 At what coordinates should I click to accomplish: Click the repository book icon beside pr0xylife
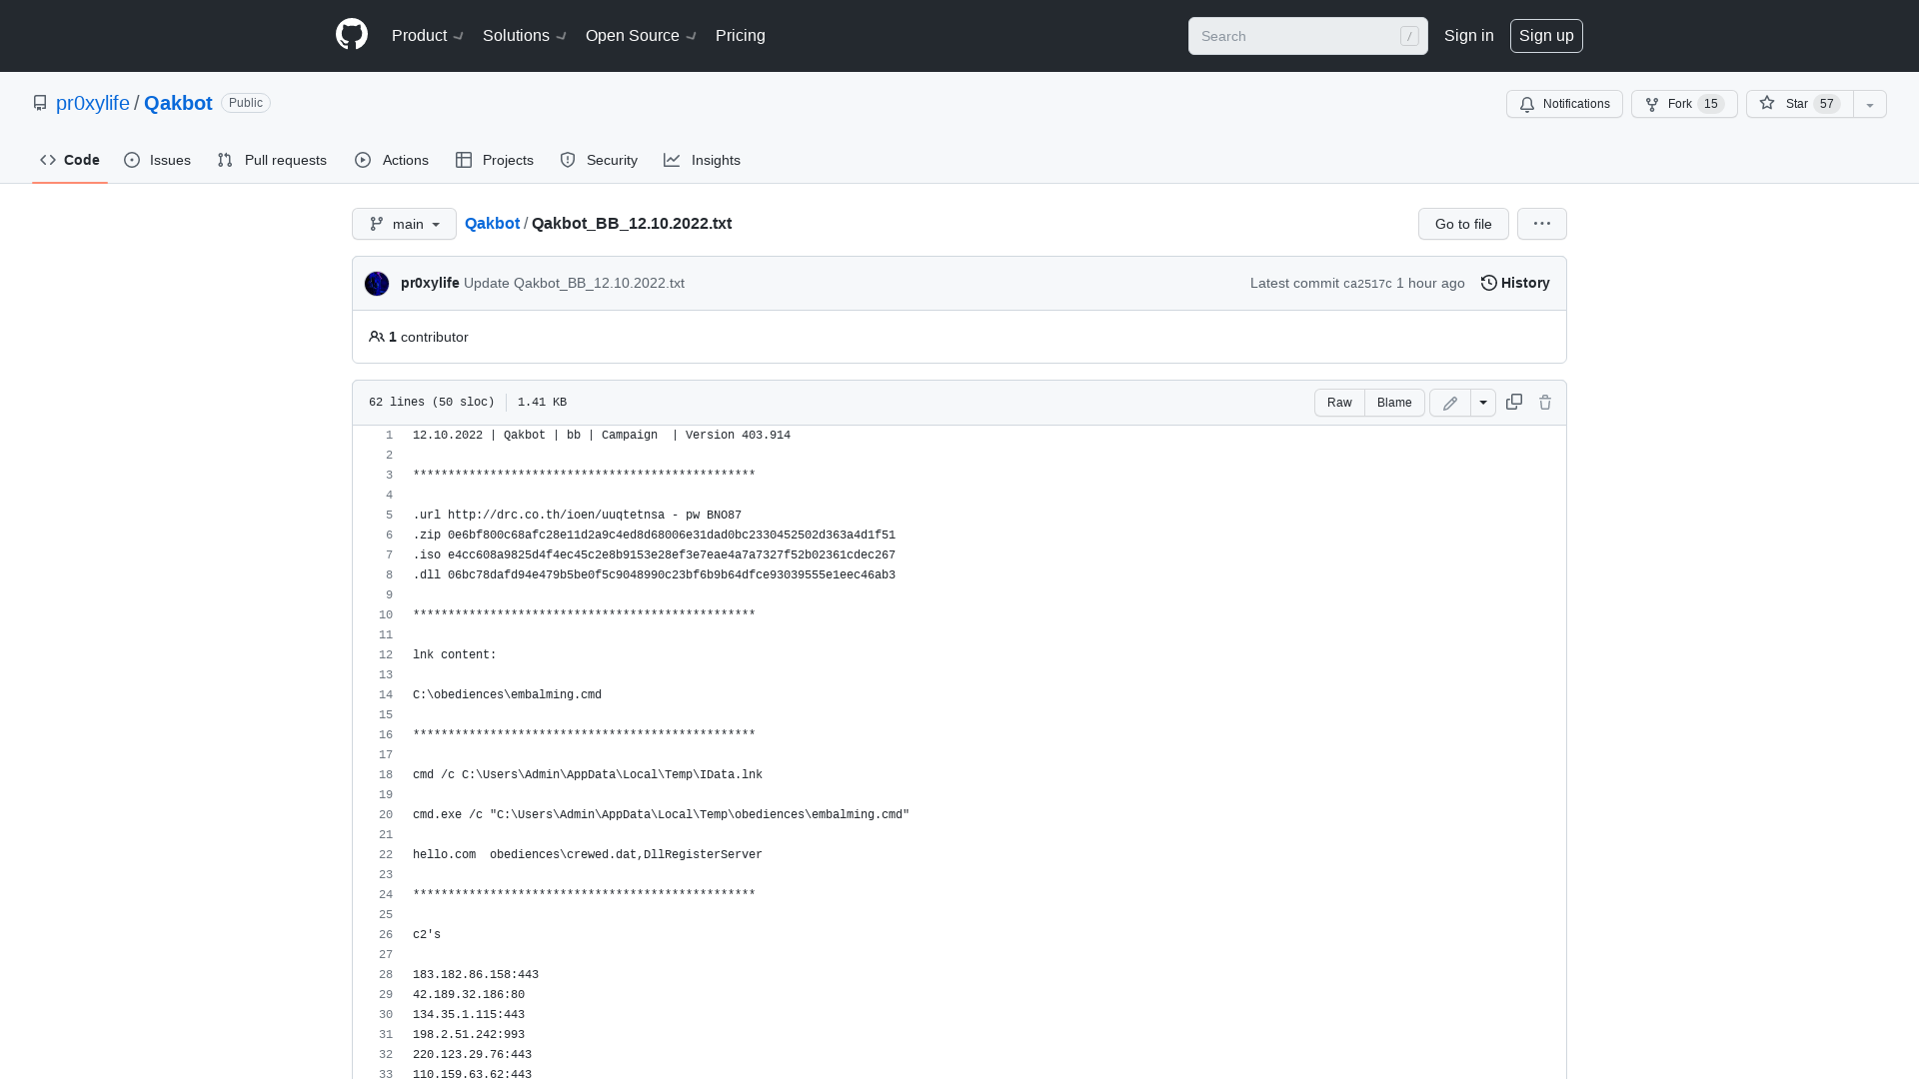pyautogui.click(x=40, y=103)
